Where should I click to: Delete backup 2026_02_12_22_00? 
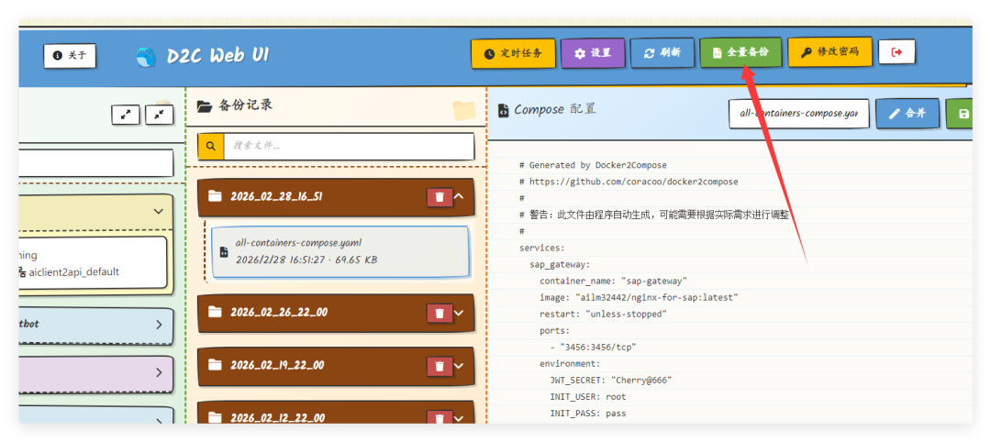440,418
